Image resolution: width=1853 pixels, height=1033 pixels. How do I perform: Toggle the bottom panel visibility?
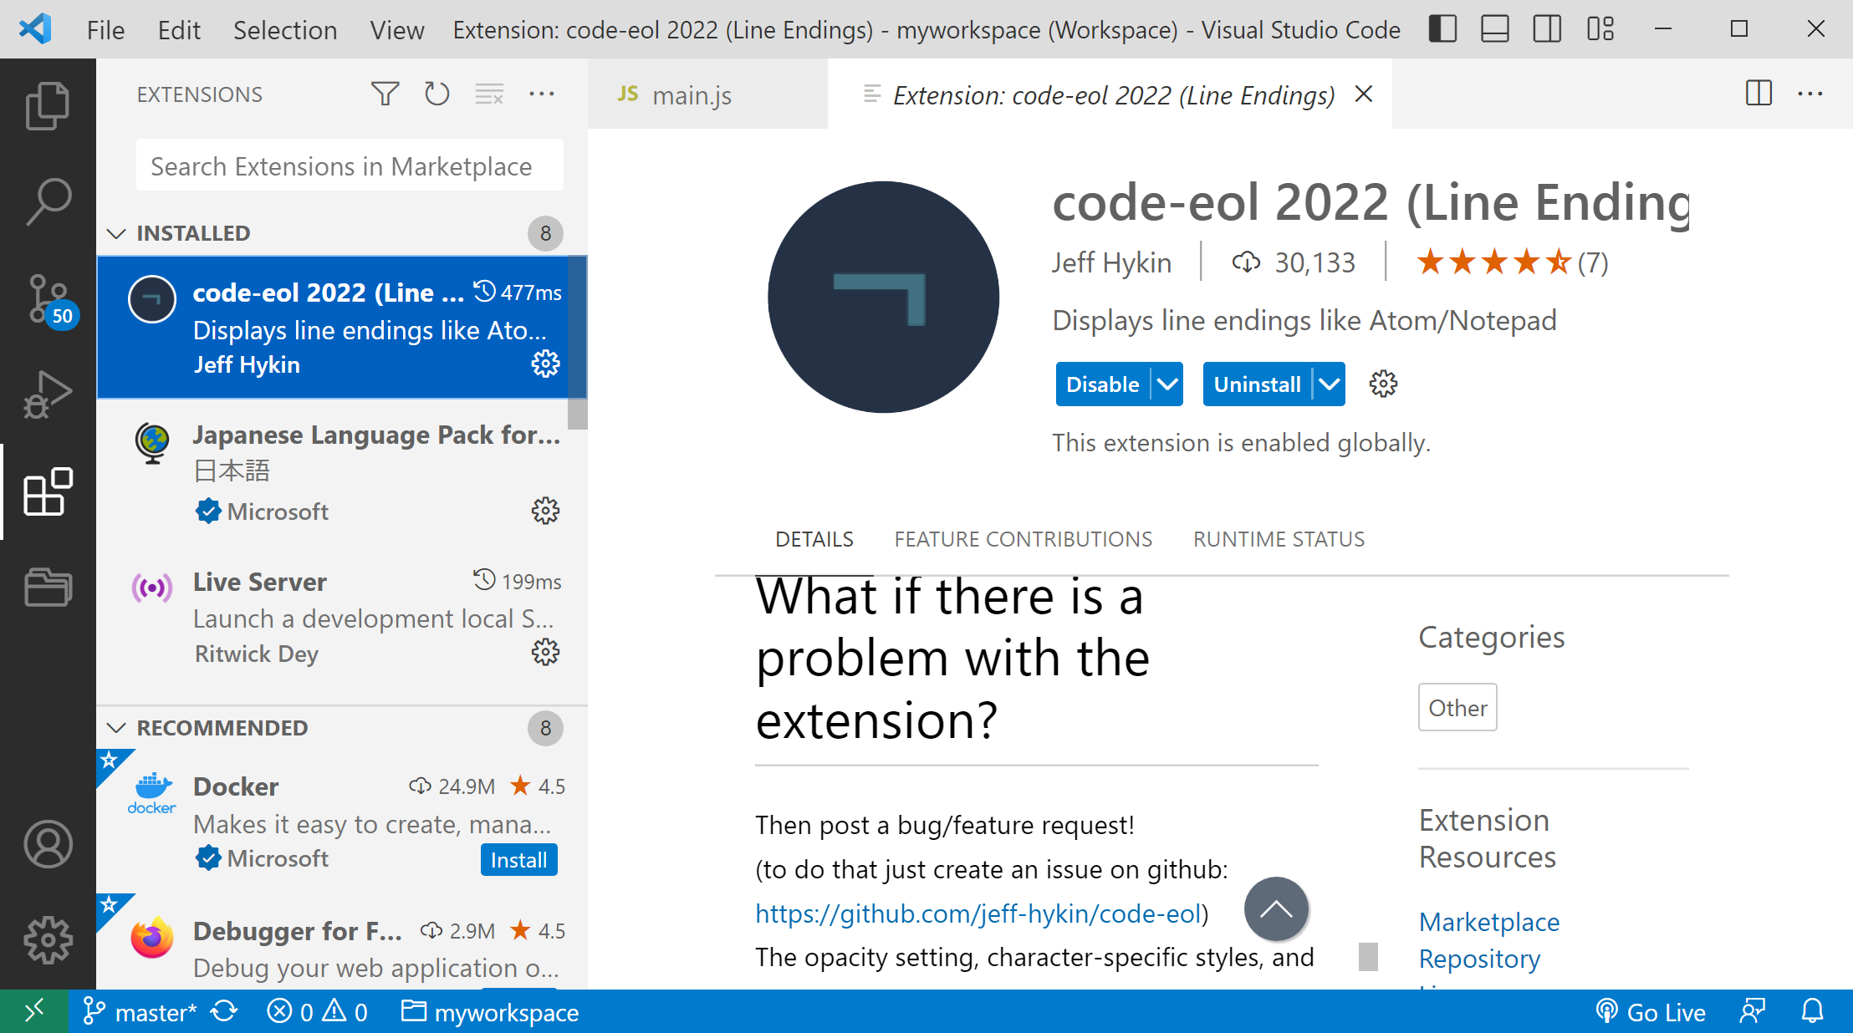pyautogui.click(x=1495, y=29)
